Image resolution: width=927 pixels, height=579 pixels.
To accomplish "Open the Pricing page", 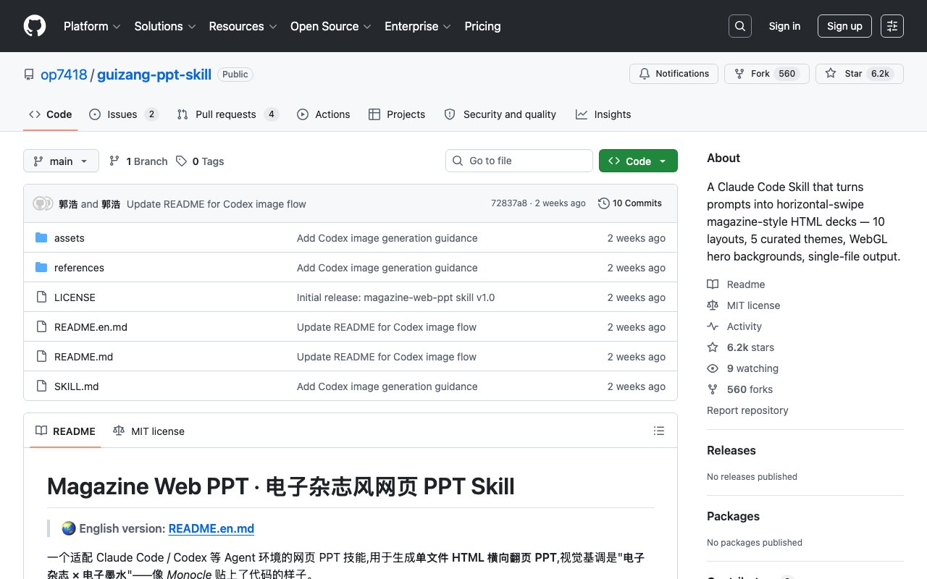I will (x=482, y=26).
